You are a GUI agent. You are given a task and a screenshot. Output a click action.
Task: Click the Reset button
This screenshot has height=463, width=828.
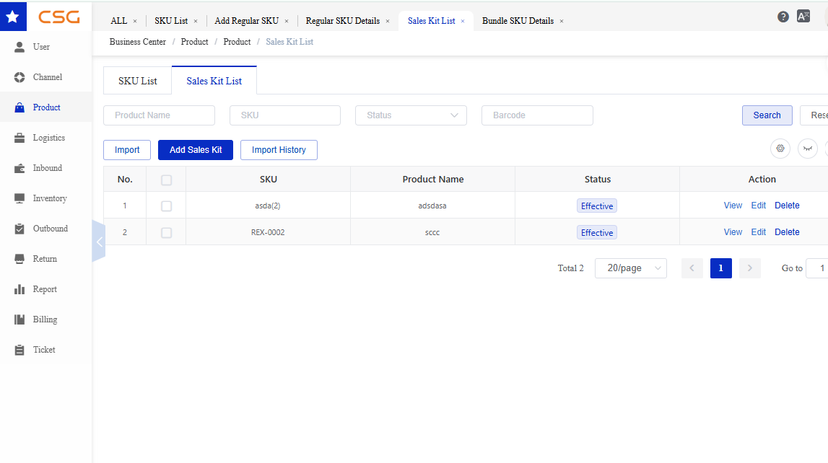coord(814,115)
